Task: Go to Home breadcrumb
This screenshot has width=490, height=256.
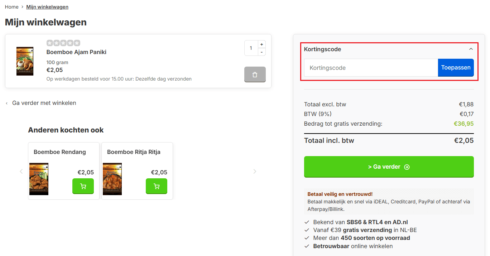Action: [12, 7]
